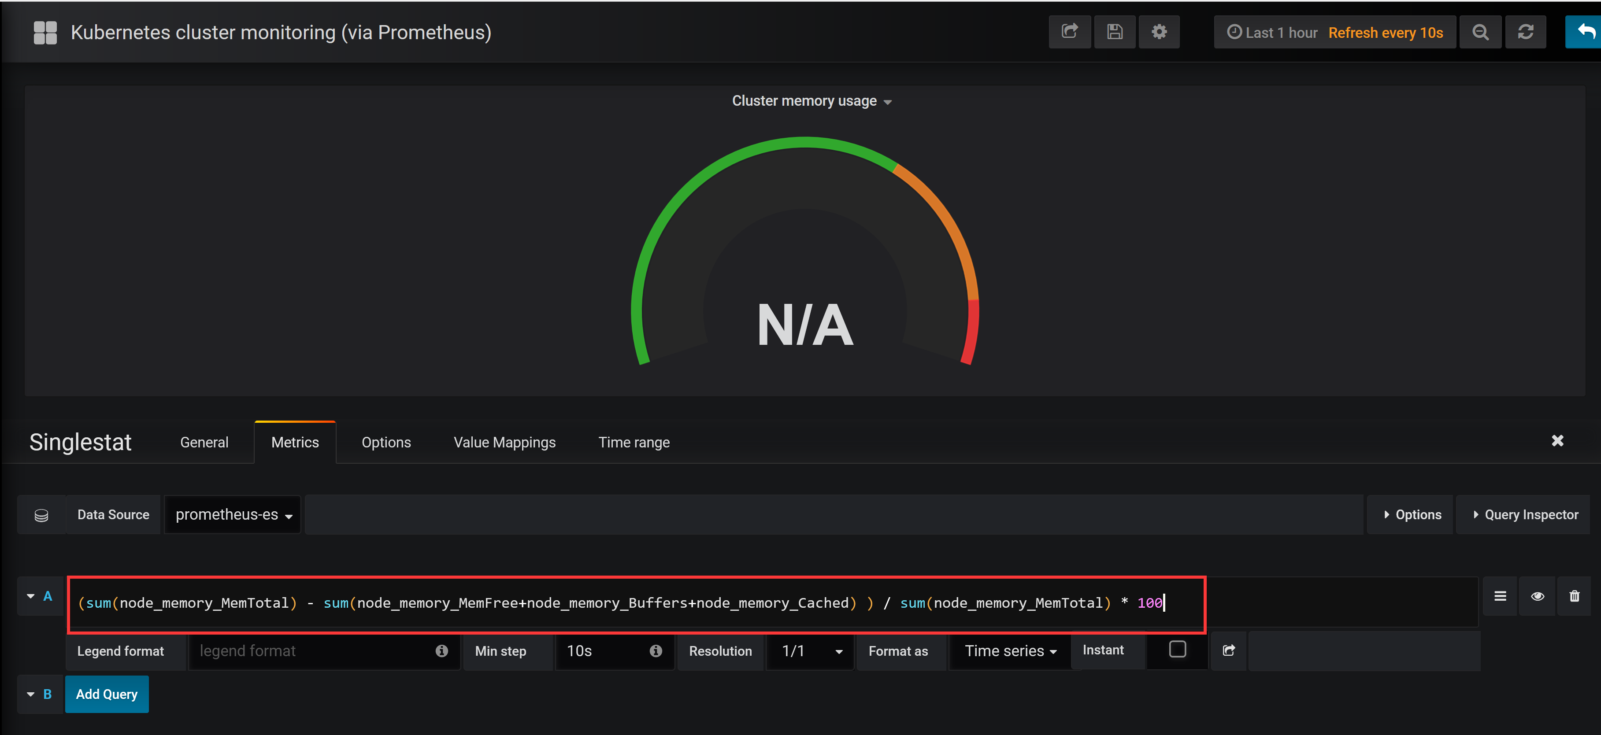The height and width of the screenshot is (735, 1601).
Task: Switch to the Options tab
Action: click(x=386, y=443)
